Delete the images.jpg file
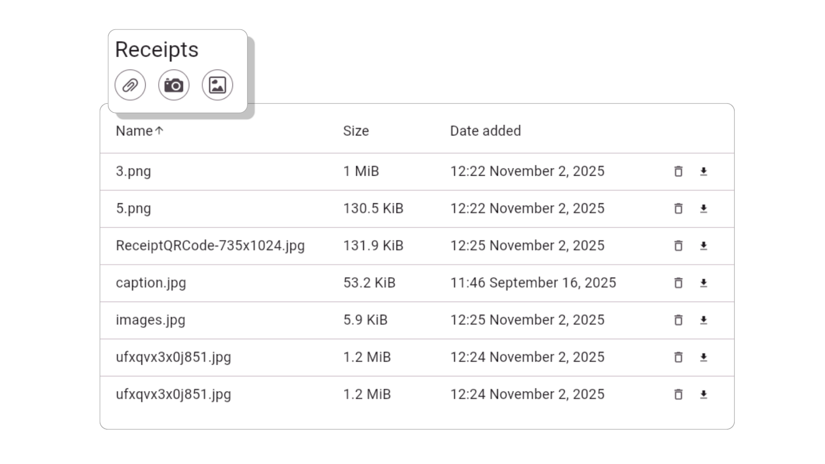Screen dimensions: 825x464 point(678,320)
